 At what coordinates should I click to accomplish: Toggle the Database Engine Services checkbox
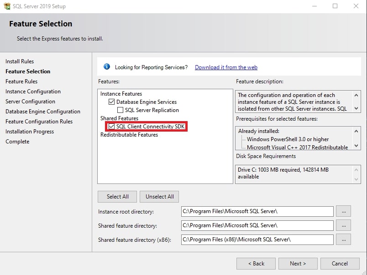point(112,102)
